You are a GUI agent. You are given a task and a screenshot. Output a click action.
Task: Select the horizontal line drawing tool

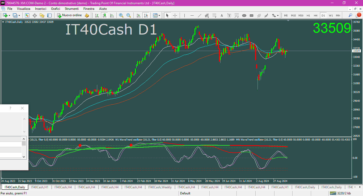pyautogui.click(x=192, y=15)
